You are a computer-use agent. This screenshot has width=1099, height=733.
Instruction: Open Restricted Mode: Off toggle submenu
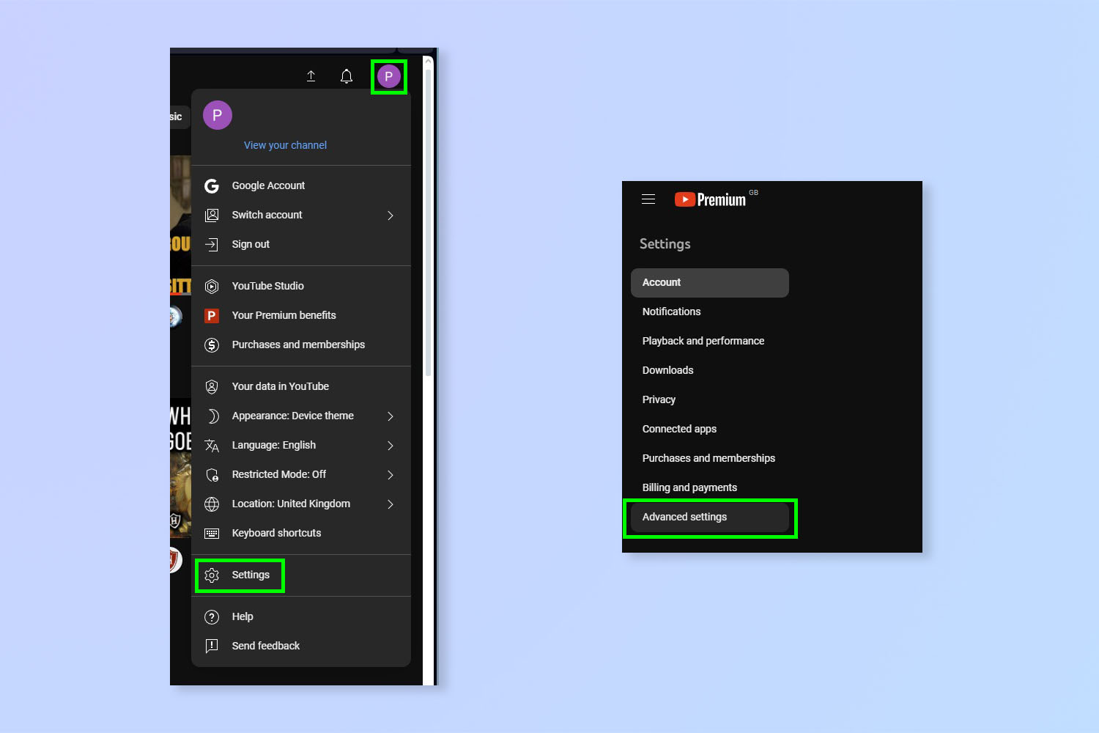pyautogui.click(x=391, y=475)
